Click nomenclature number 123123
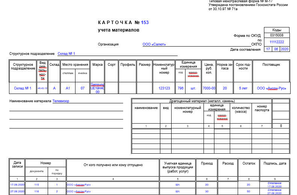 (x=164, y=88)
